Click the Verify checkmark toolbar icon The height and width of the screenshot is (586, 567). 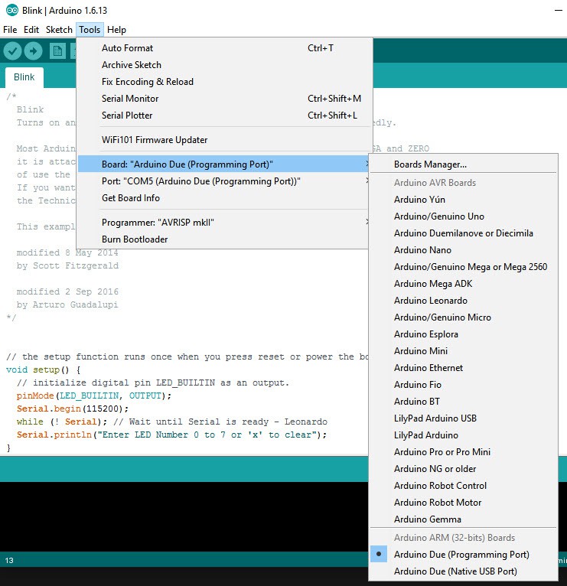(x=12, y=50)
